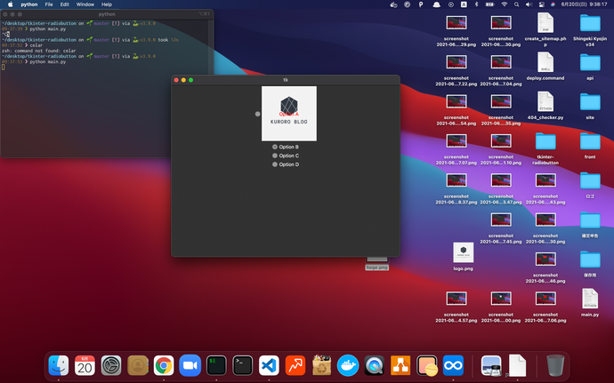Open the File menu

click(x=49, y=4)
